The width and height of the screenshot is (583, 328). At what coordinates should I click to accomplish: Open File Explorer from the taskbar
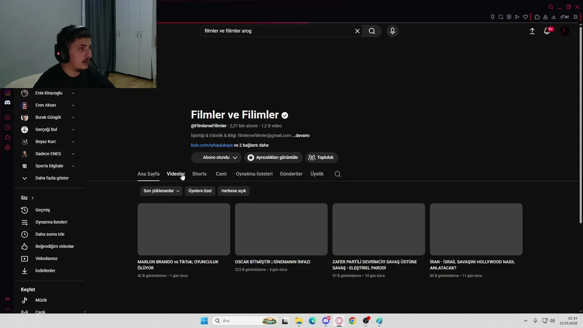pyautogui.click(x=299, y=321)
